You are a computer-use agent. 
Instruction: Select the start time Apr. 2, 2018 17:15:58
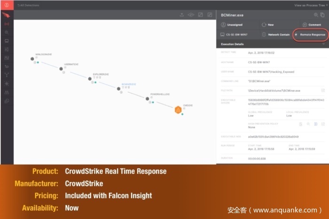(261, 149)
